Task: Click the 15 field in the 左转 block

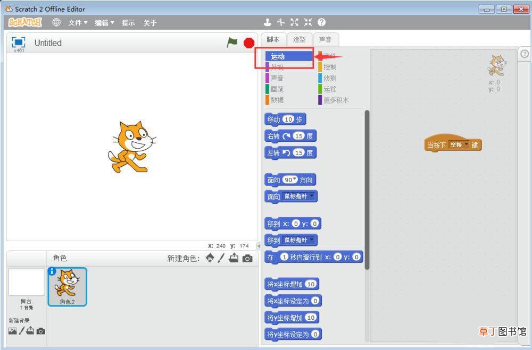Action: coord(298,153)
